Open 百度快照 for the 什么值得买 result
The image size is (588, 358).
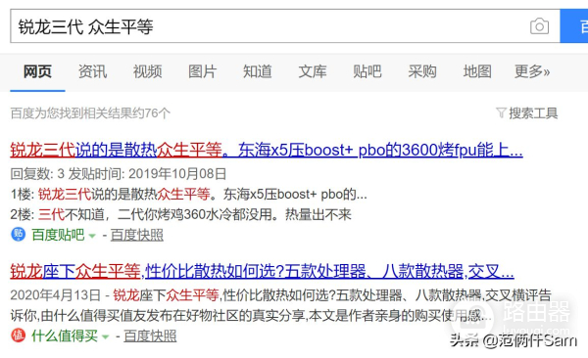click(x=150, y=336)
